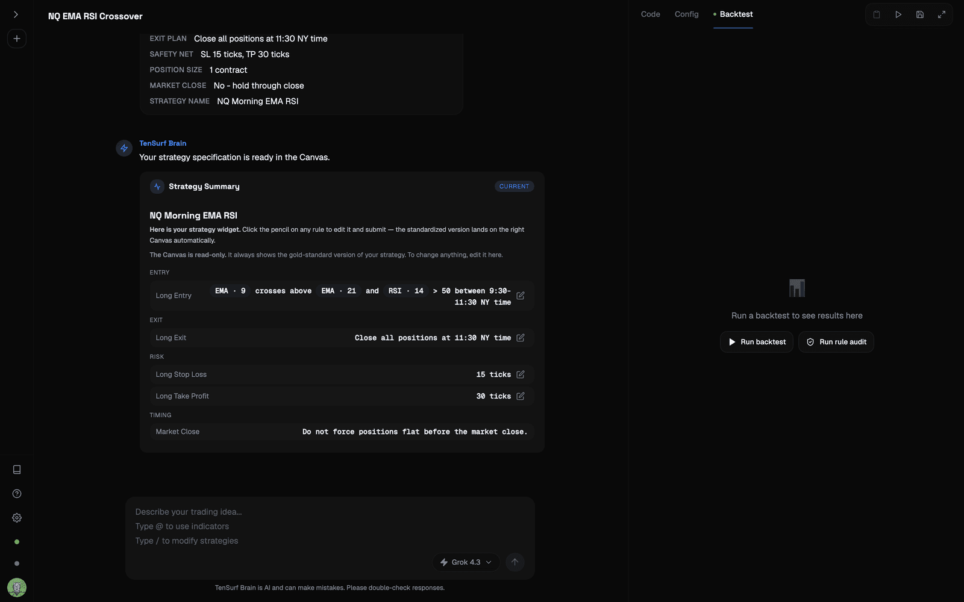This screenshot has width=964, height=602.
Task: Switch to the Config tab
Action: [686, 14]
